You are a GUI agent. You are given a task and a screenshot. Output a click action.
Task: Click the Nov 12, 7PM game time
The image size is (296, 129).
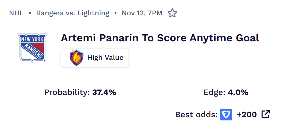(x=142, y=13)
